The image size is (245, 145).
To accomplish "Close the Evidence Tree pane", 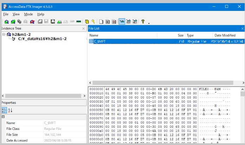I will pos(83,29).
